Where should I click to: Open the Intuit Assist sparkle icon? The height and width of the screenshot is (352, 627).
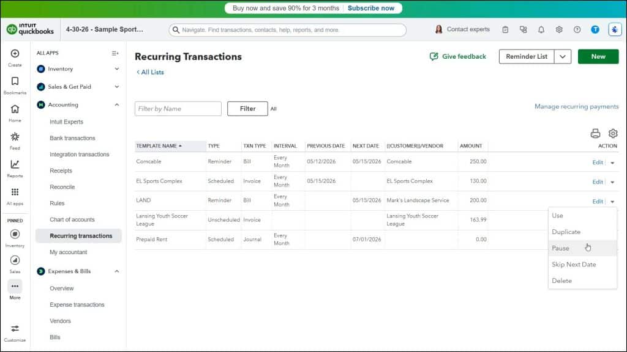tap(615, 29)
